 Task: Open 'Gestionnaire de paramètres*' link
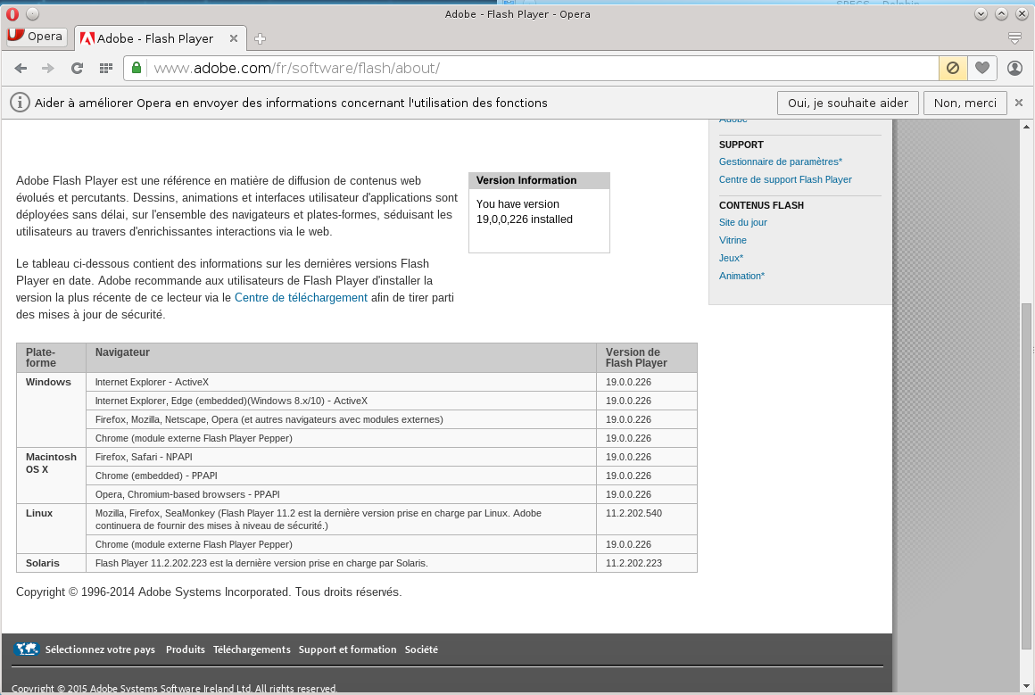tap(780, 161)
